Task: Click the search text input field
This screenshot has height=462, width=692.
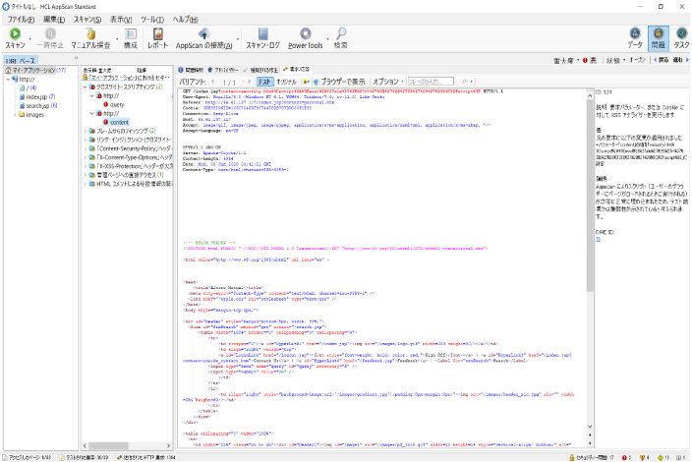Action: tap(431, 82)
